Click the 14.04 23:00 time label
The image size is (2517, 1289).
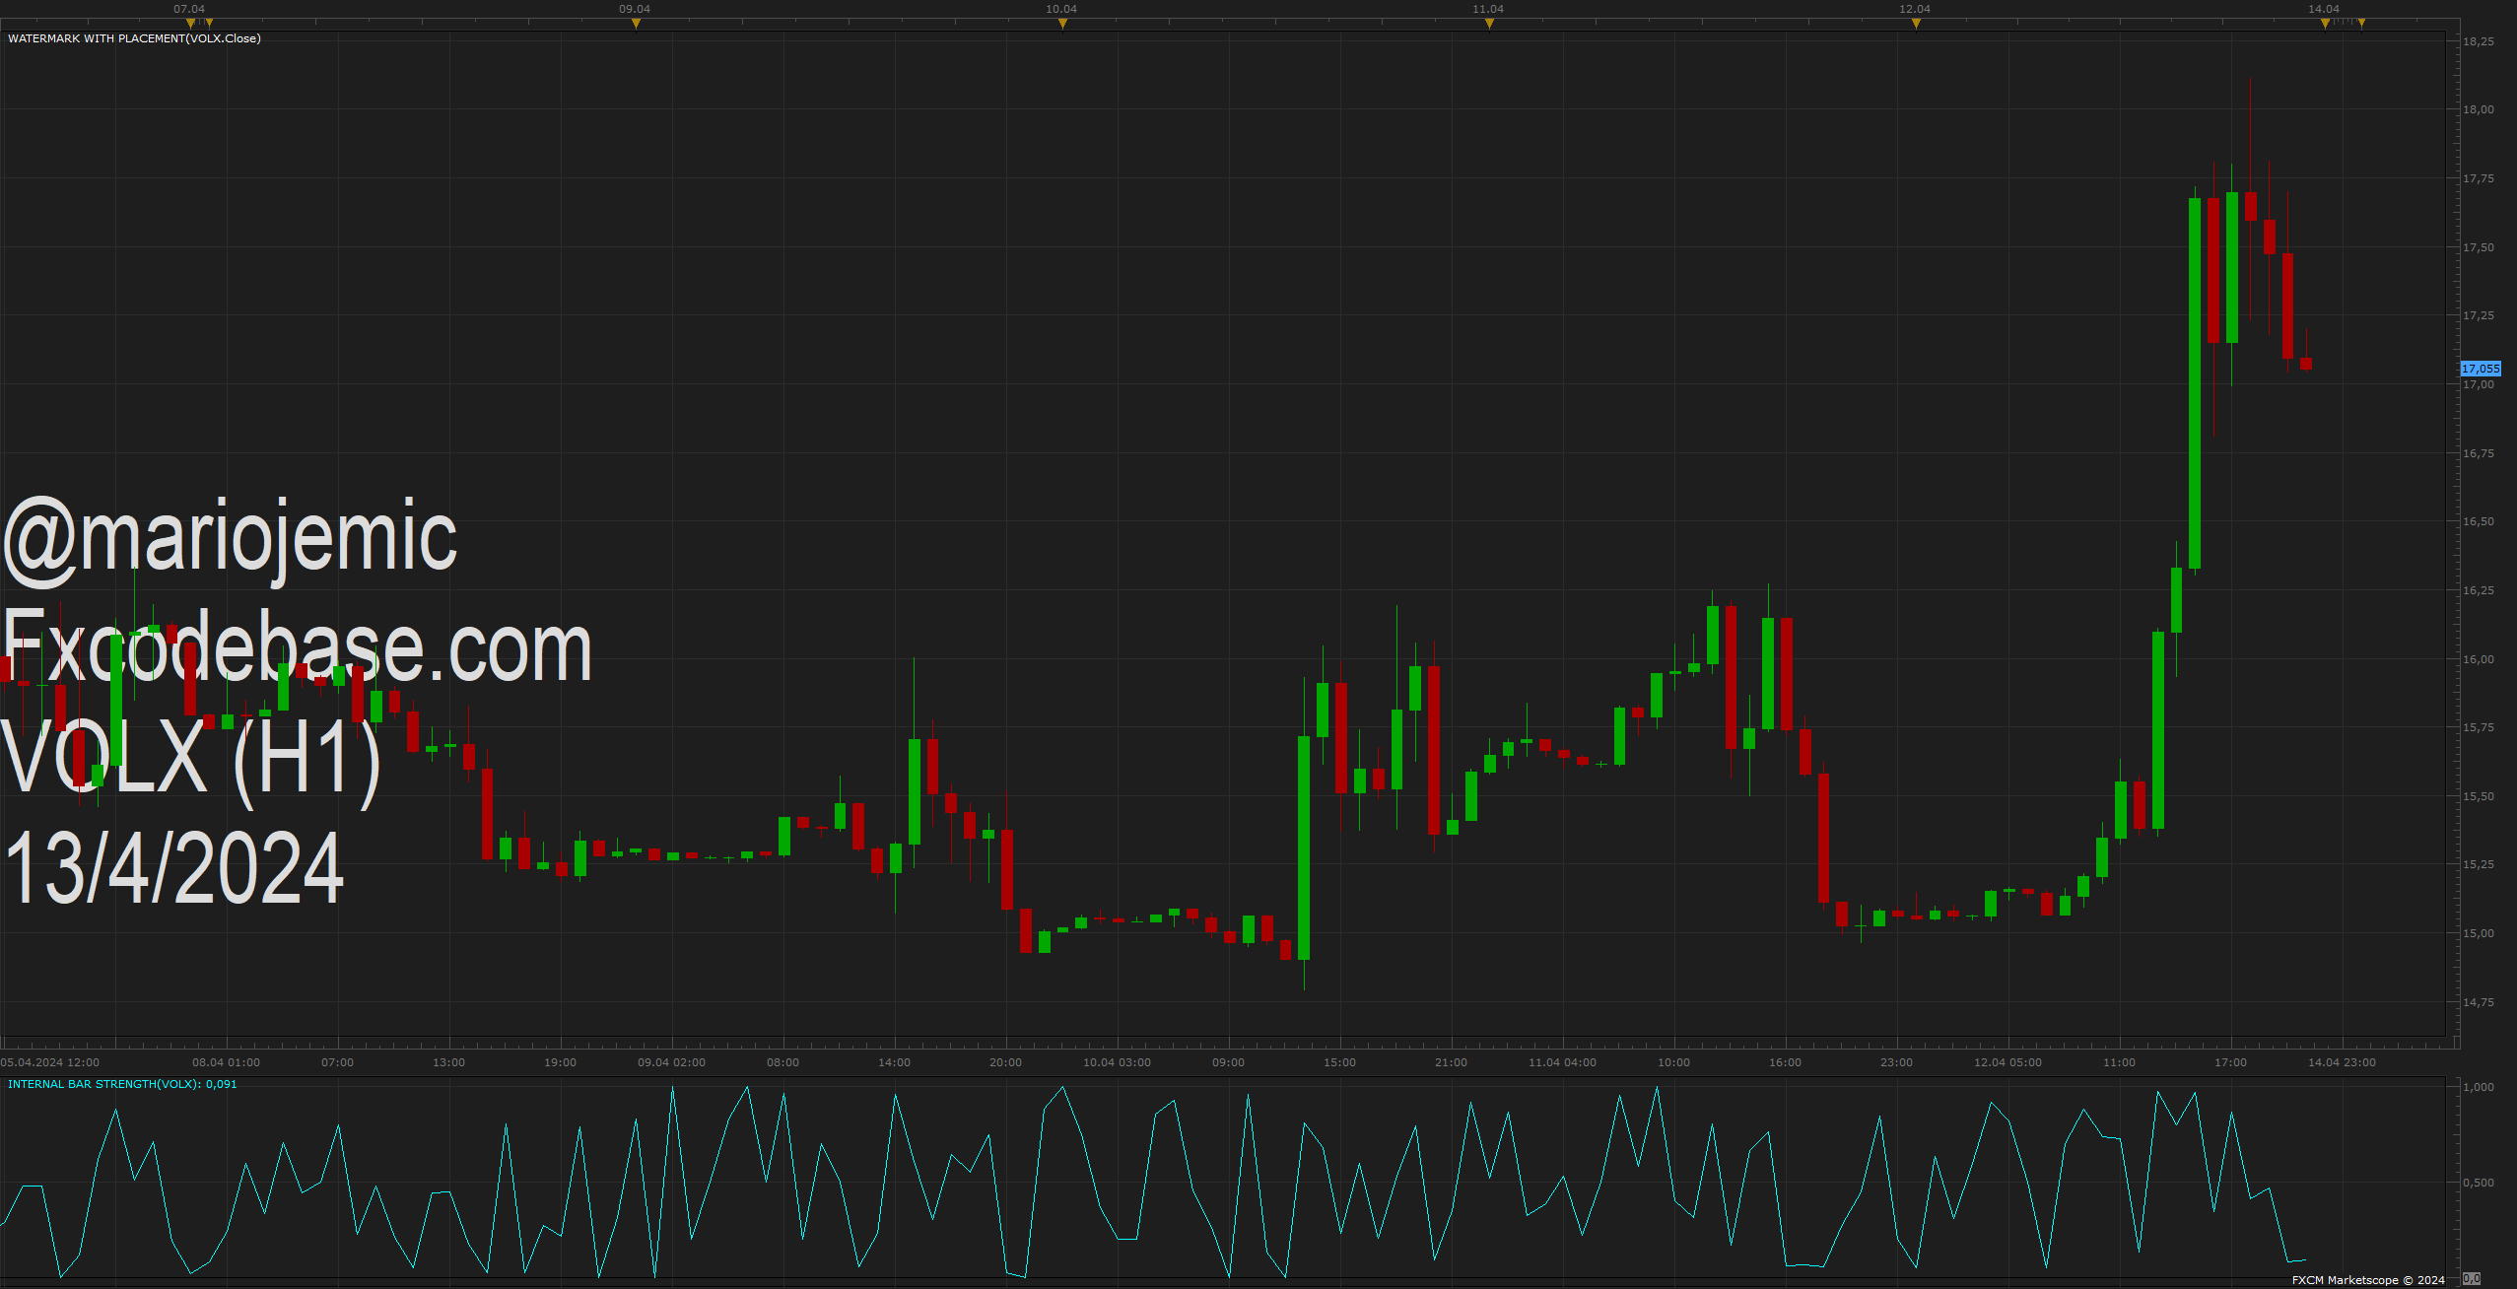click(x=2342, y=1062)
